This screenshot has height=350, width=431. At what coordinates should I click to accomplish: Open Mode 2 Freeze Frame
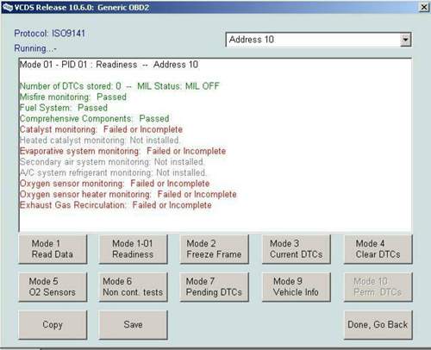214,249
